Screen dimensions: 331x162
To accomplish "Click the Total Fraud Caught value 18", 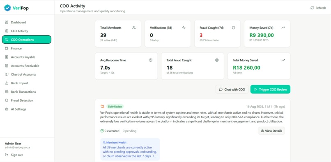I will pos(170,68).
